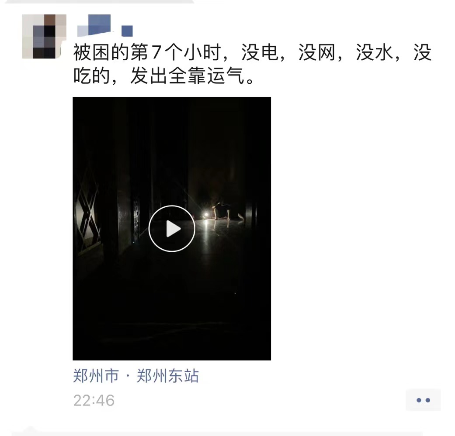
Task: Tap the 郑州市 city name in location
Action: [96, 376]
